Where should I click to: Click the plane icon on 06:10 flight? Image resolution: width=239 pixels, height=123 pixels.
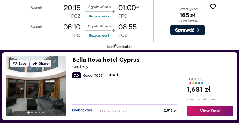point(113,31)
